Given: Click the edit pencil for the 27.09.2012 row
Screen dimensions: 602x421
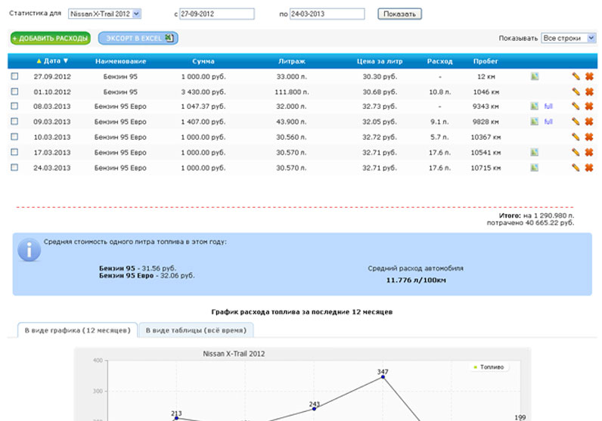Looking at the screenshot, I should 576,76.
